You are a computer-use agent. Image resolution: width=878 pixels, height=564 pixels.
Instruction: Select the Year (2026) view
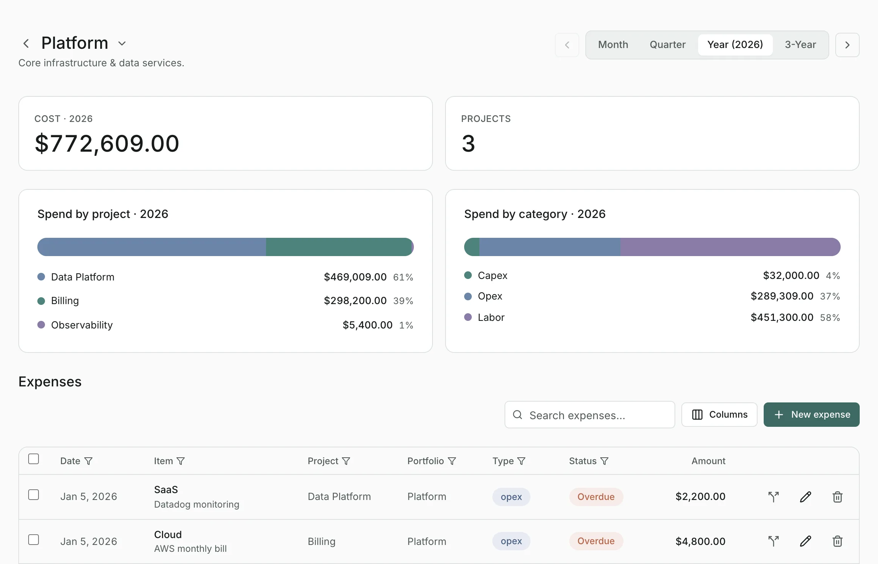[735, 45]
